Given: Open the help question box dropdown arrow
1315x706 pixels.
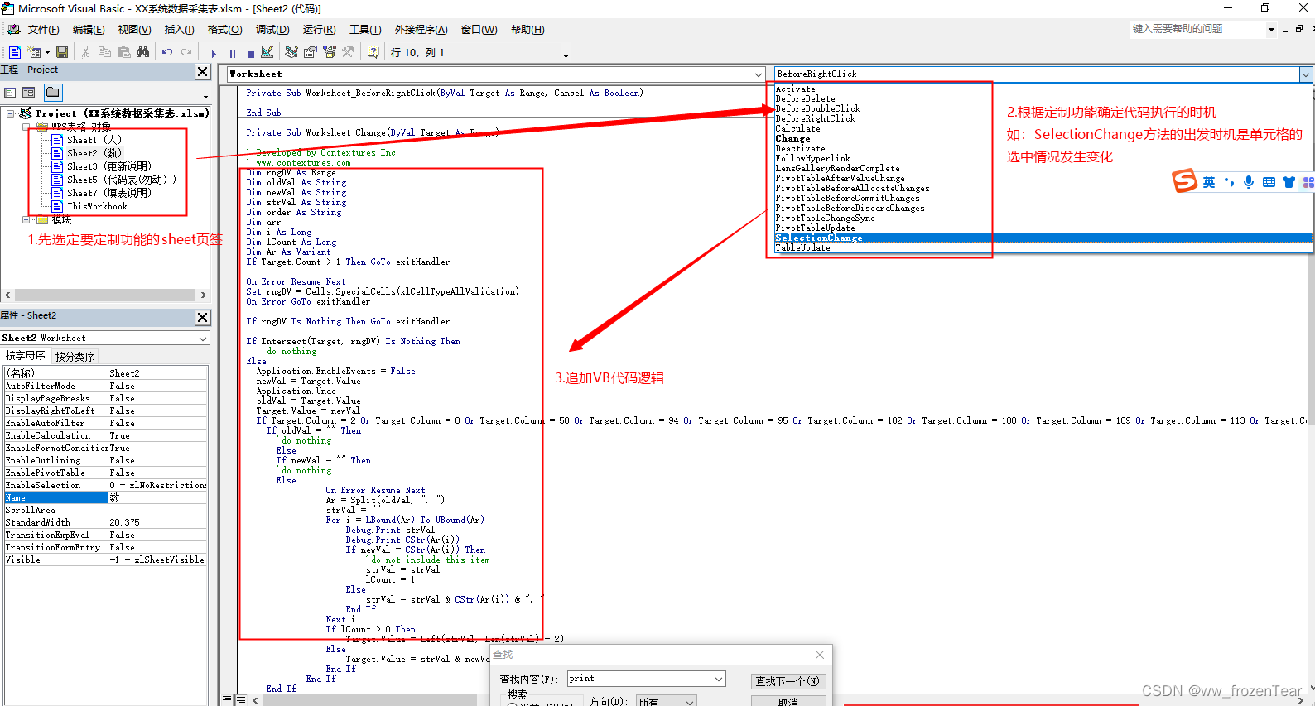Looking at the screenshot, I should click(x=1271, y=29).
